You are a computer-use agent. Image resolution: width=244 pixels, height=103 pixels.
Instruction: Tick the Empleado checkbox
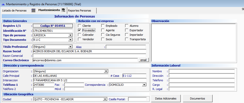coord(103,26)
